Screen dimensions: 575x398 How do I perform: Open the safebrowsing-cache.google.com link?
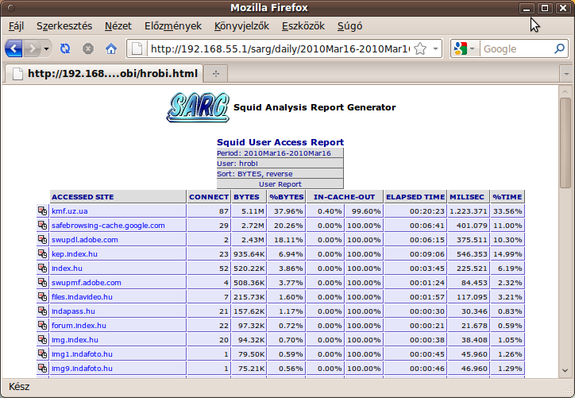(108, 226)
